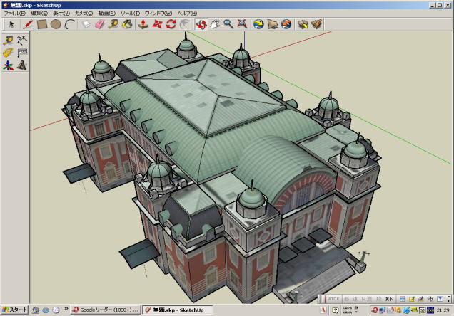Click the Share Model box icon
454x316 pixels.
coord(317,24)
